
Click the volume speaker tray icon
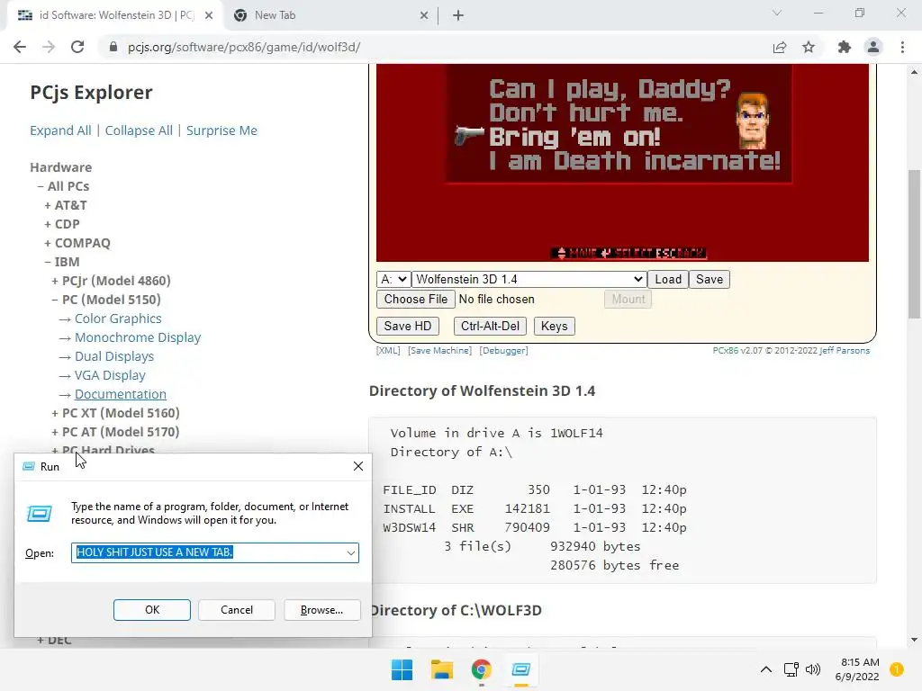tap(813, 669)
